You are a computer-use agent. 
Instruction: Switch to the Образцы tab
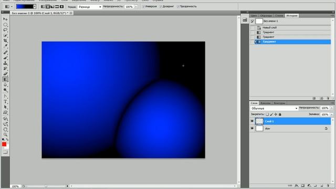266,16
